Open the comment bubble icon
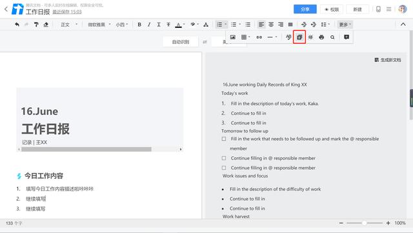Screen dimensions: 413x233 coord(347,37)
